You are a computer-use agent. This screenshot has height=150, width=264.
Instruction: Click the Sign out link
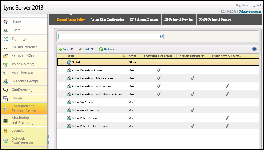pyautogui.click(x=256, y=5)
